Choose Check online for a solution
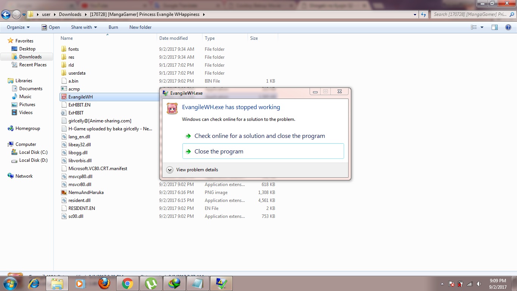This screenshot has height=291, width=517. pyautogui.click(x=260, y=136)
